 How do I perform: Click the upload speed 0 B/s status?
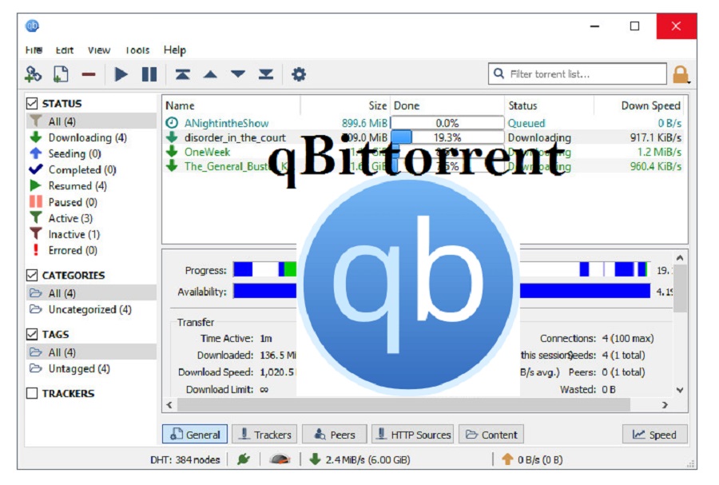532,459
